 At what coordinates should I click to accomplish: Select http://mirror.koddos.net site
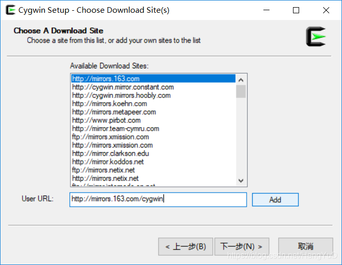[x=153, y=162]
